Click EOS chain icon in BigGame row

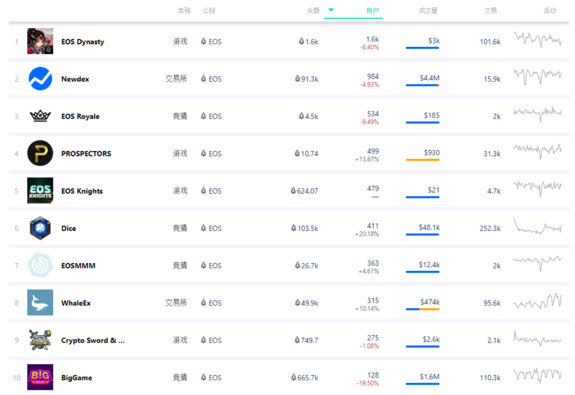203,377
